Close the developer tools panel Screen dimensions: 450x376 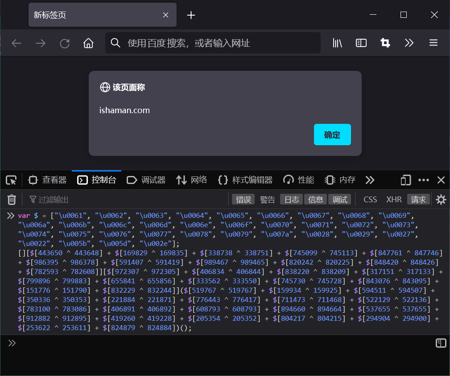pyautogui.click(x=441, y=180)
